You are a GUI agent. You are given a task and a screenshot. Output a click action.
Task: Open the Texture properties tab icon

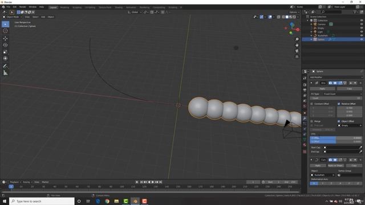point(305,152)
